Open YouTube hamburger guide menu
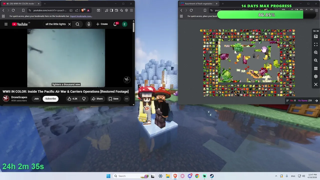The image size is (320, 180). (x=6, y=24)
